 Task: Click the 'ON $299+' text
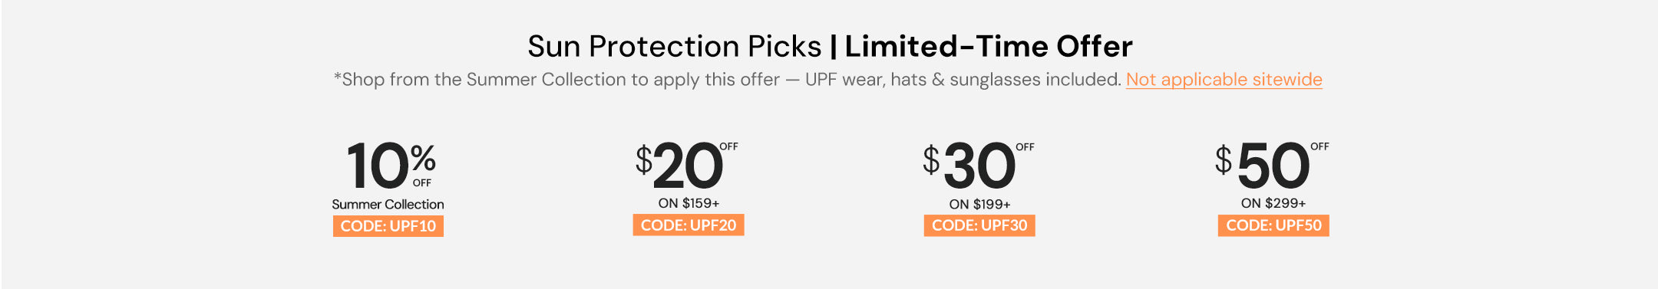pyautogui.click(x=1273, y=203)
